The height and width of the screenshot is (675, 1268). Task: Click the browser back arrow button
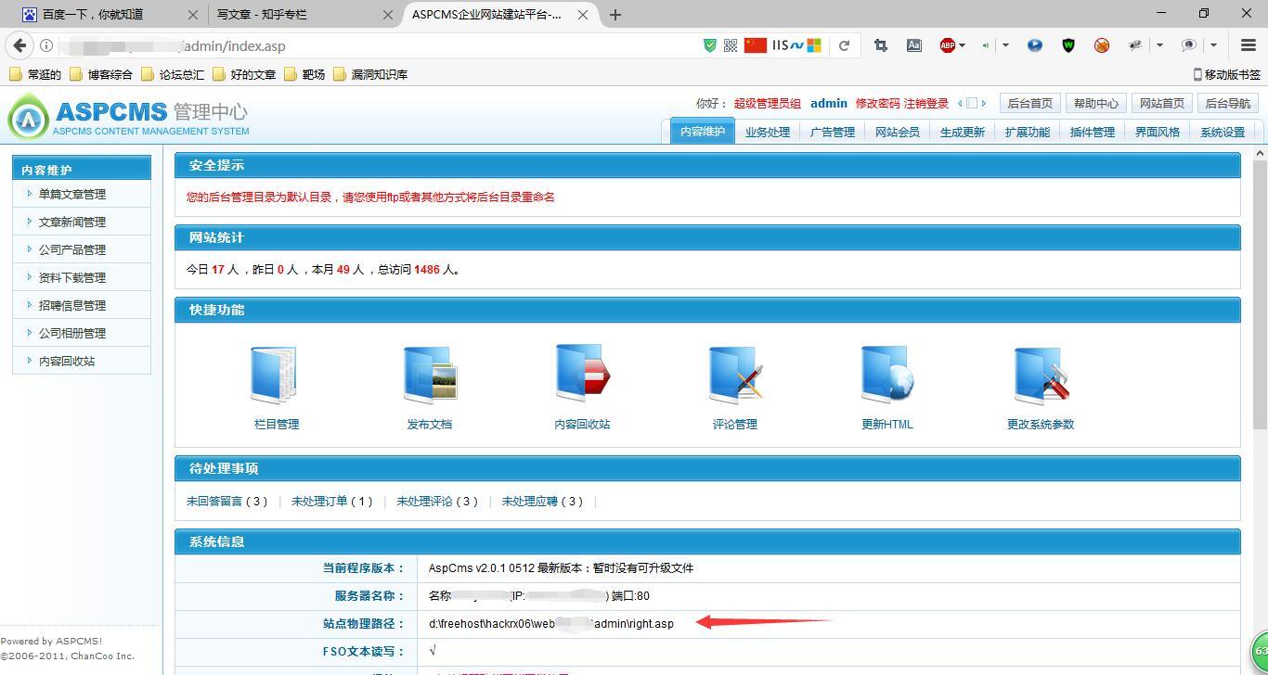pyautogui.click(x=20, y=45)
